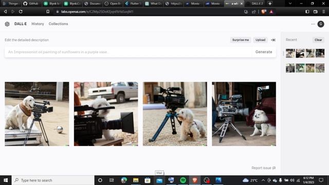Click the padlock site info icon

coord(57,11)
